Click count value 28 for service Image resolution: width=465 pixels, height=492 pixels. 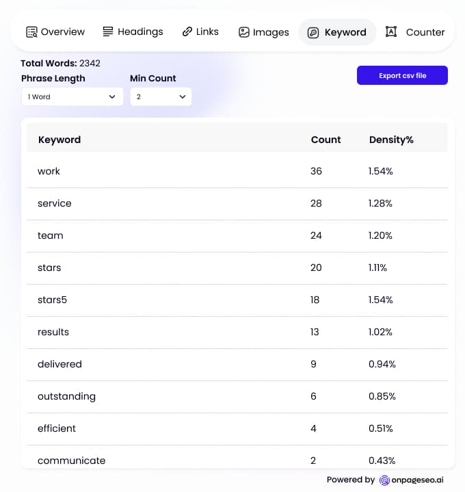316,203
